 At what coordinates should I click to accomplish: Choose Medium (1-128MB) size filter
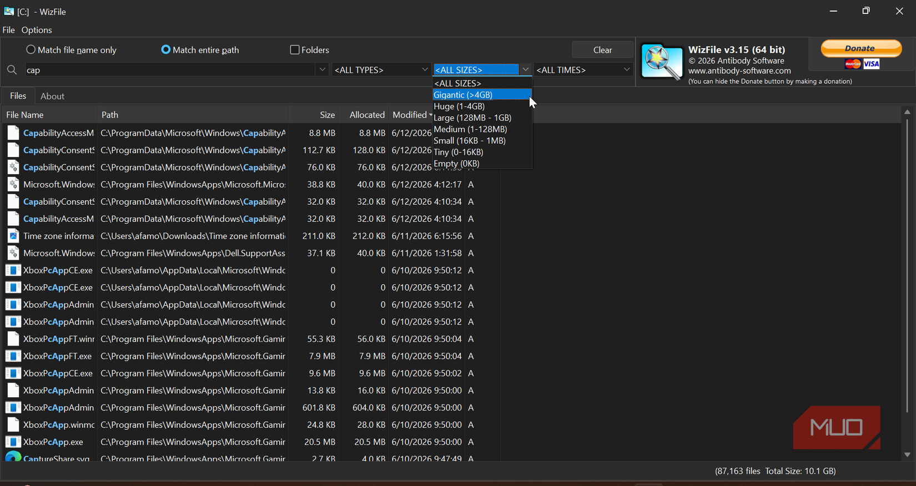[x=482, y=129]
